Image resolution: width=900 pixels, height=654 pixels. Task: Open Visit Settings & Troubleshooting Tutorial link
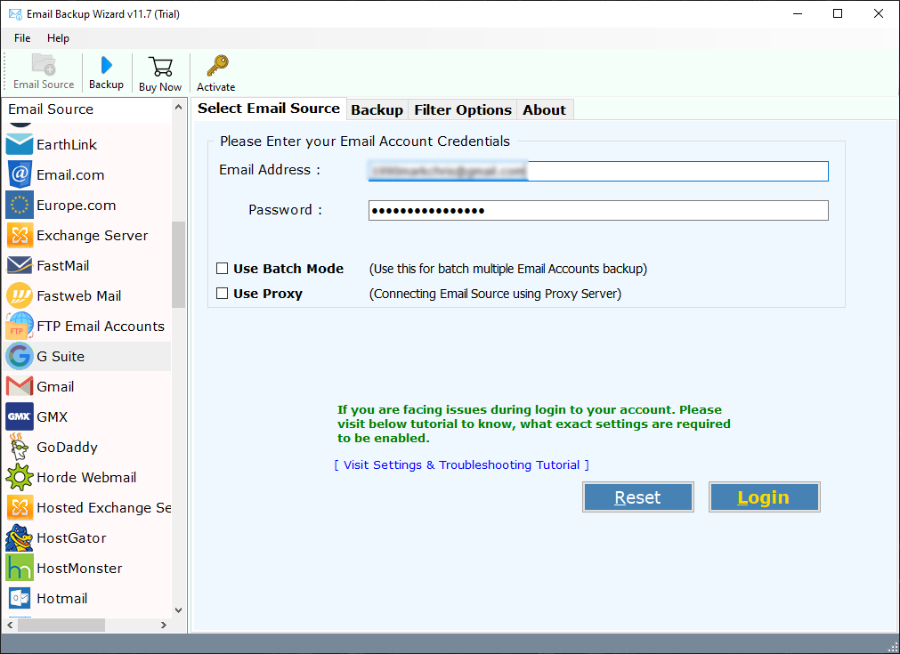coord(461,464)
